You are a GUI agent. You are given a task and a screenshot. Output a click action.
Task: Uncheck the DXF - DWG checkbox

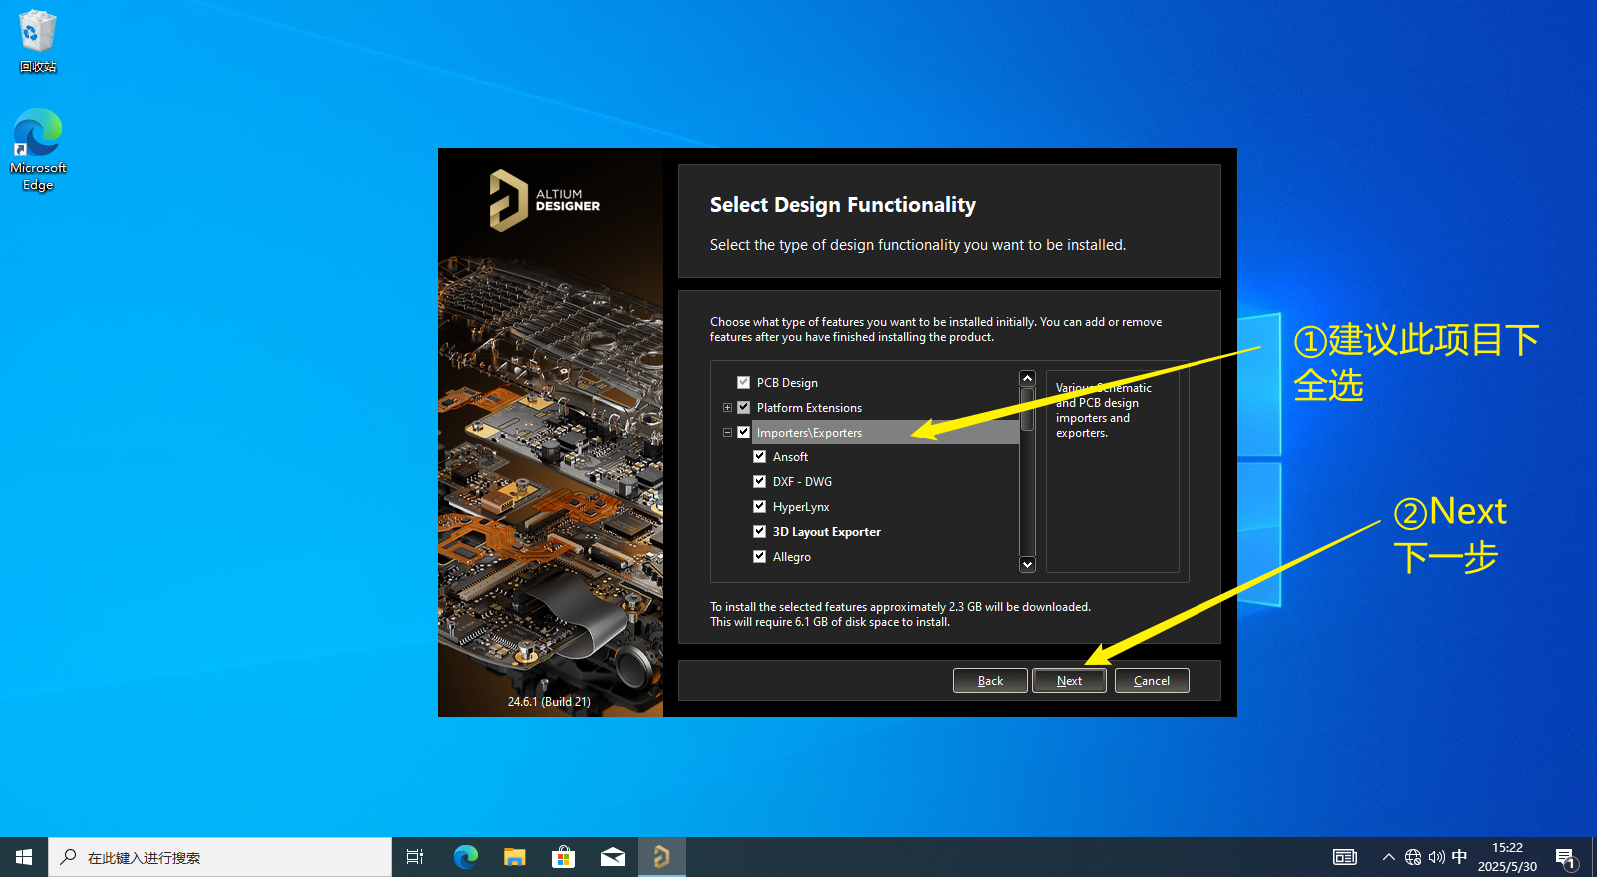tap(759, 481)
